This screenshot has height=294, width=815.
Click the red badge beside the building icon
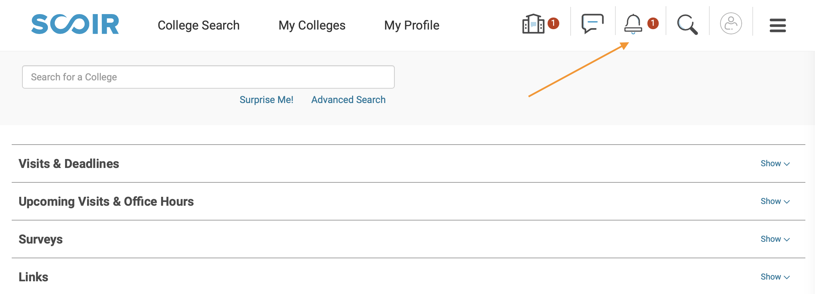coord(553,23)
